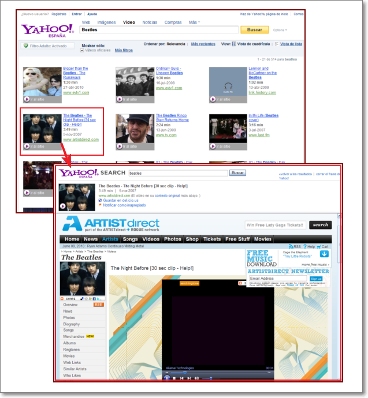
Task: Click the next track button in the player
Action: [x=189, y=378]
